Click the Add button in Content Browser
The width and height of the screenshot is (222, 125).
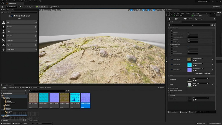(4, 87)
